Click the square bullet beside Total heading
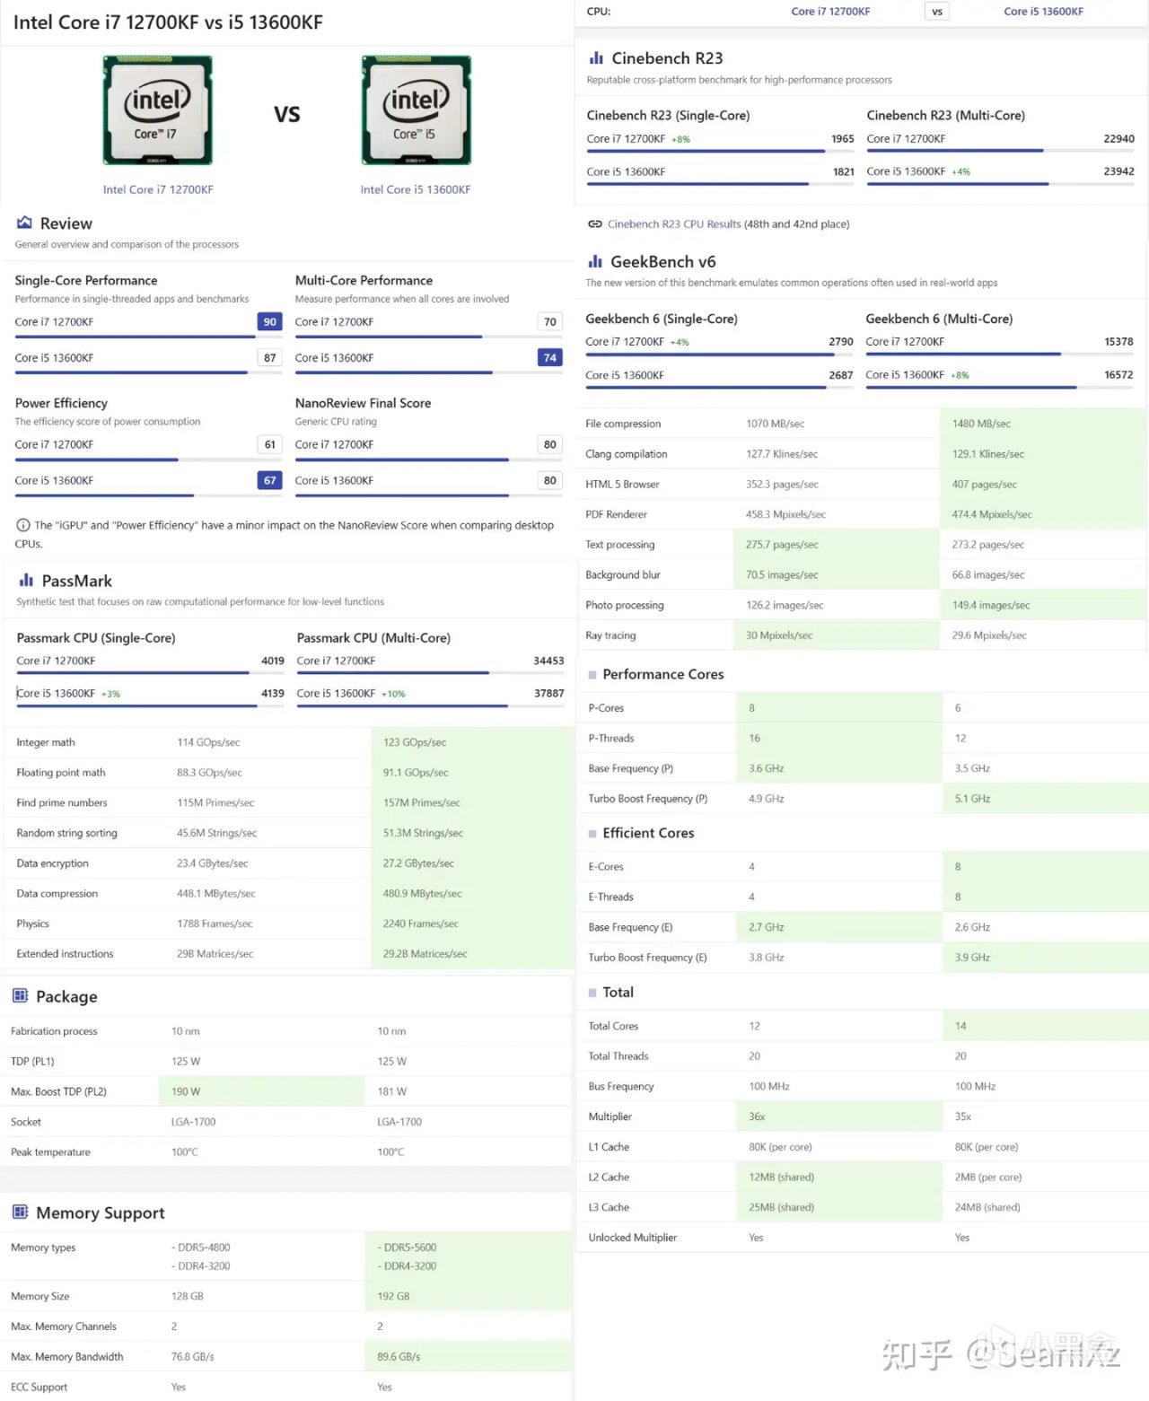Image resolution: width=1149 pixels, height=1401 pixels. pos(592,993)
